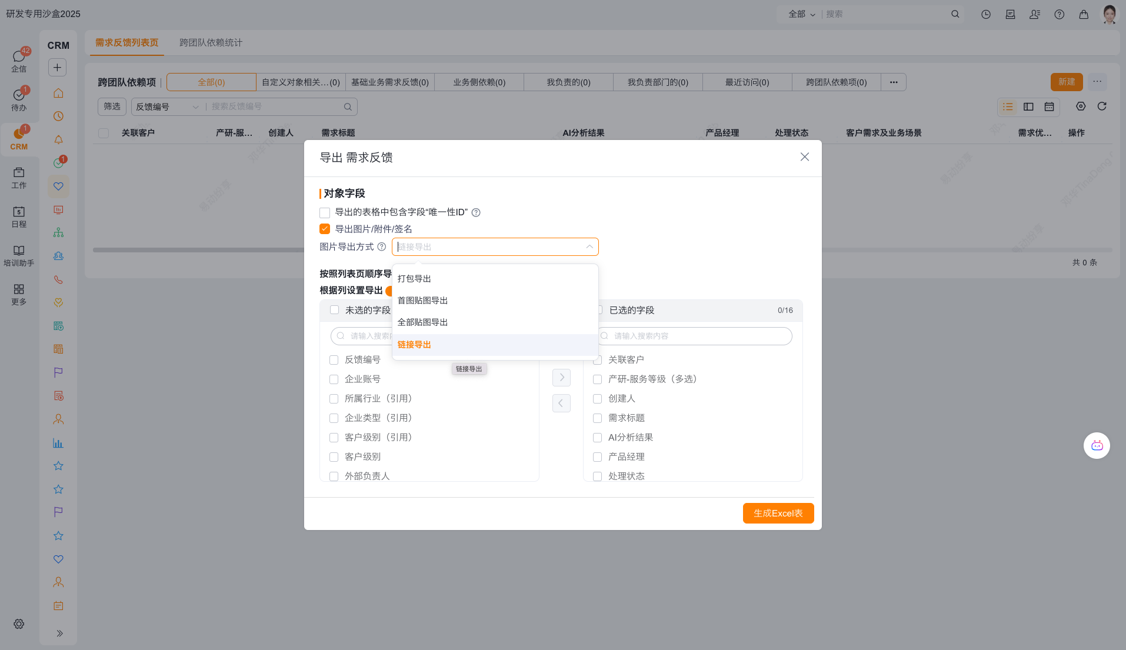Uncheck 导出图片/附件/签名 checkbox
Image resolution: width=1126 pixels, height=650 pixels.
[325, 229]
